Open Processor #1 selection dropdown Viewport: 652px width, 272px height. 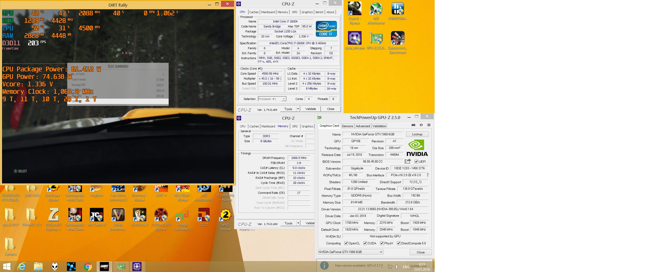coord(272,99)
